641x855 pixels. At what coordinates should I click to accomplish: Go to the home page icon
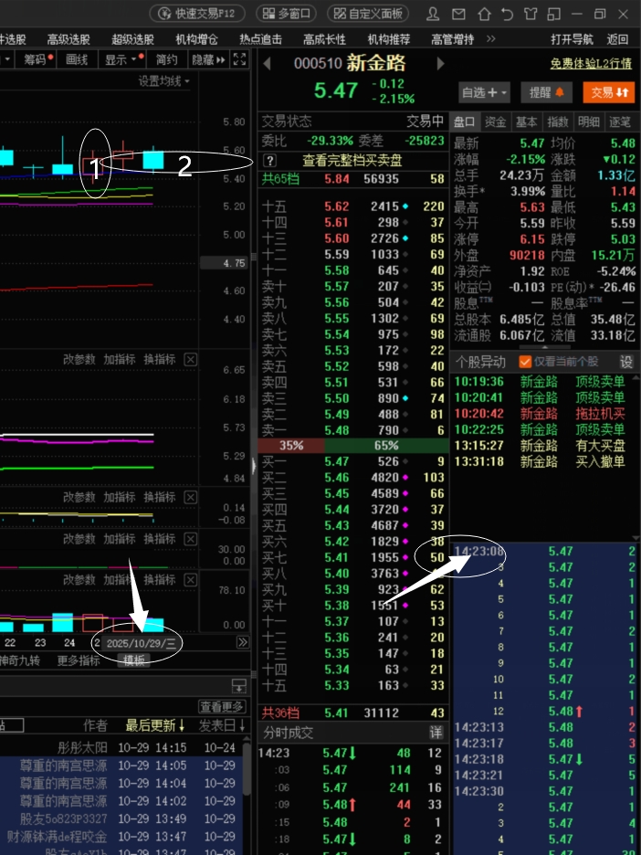tap(484, 14)
